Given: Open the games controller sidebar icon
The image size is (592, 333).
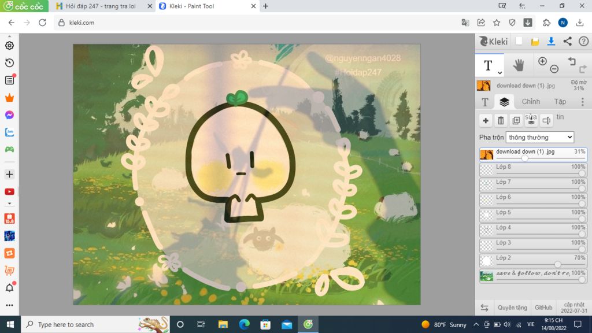Looking at the screenshot, I should click(9, 150).
